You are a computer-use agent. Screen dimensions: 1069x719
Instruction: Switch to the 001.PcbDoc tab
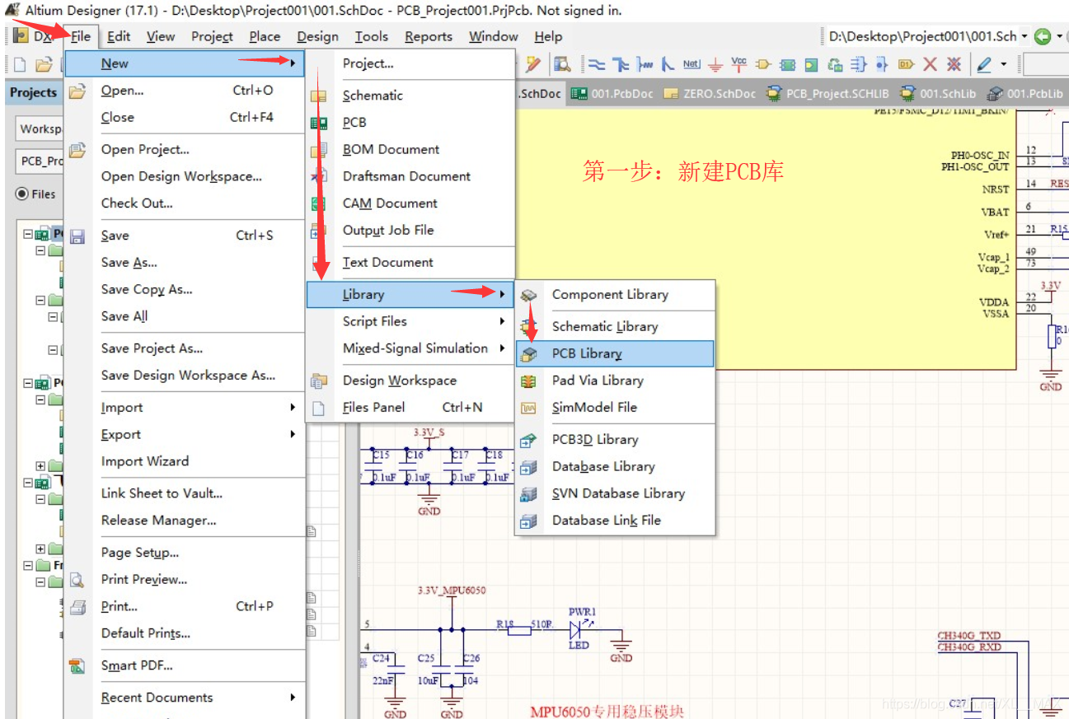tap(612, 93)
